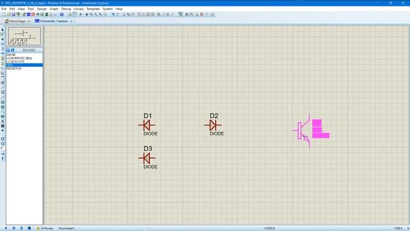Open the Template menu
This screenshot has width=410, height=231.
click(93, 9)
